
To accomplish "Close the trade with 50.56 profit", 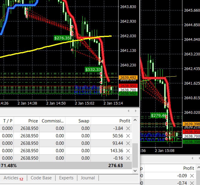I will (x=128, y=136).
